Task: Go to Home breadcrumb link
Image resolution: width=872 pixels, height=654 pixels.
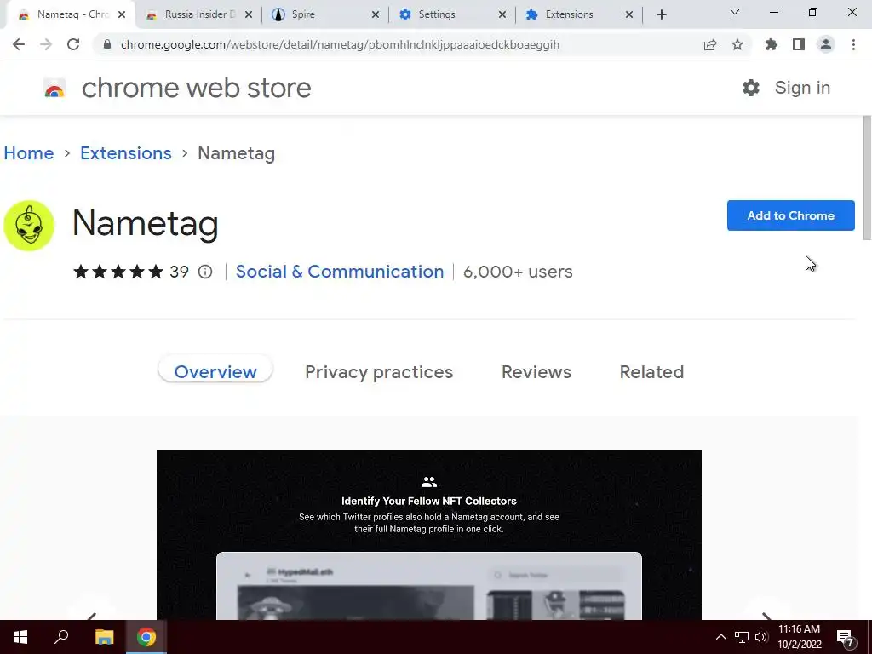Action: [29, 153]
